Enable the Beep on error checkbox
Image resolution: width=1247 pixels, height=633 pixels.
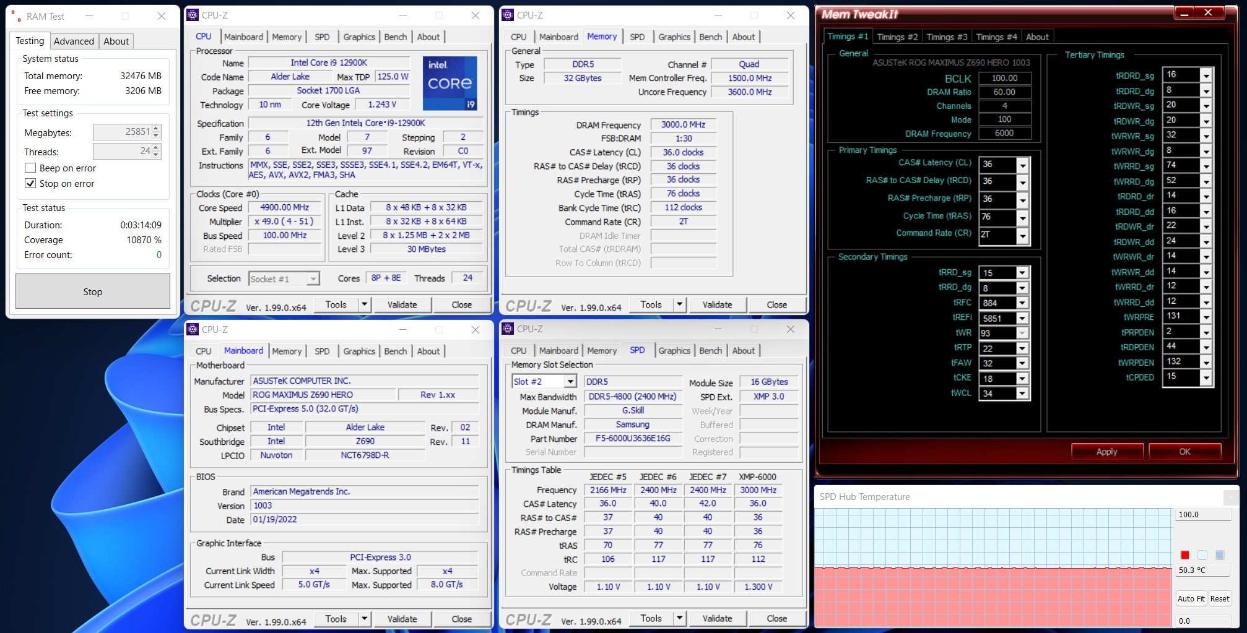click(x=30, y=168)
